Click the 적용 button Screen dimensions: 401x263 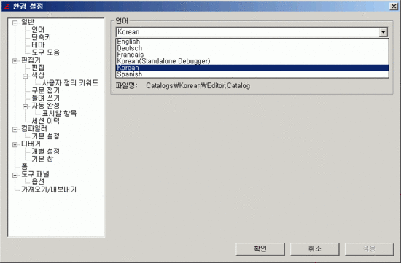(x=369, y=248)
